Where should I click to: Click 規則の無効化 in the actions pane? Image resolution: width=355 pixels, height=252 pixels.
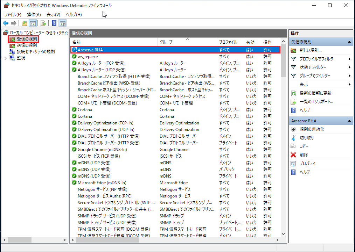click(x=312, y=129)
